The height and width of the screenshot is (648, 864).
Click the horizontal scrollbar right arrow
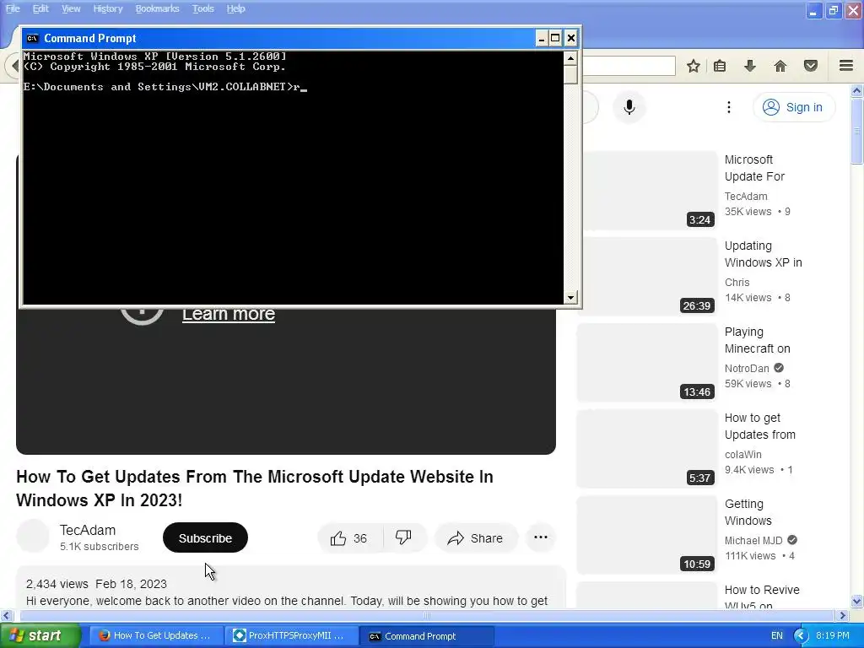(x=843, y=615)
